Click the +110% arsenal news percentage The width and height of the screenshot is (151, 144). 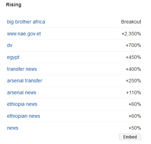[x=133, y=92]
